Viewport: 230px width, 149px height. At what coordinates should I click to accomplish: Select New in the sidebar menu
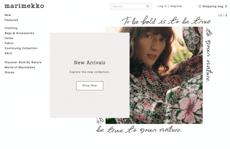[x=8, y=15]
